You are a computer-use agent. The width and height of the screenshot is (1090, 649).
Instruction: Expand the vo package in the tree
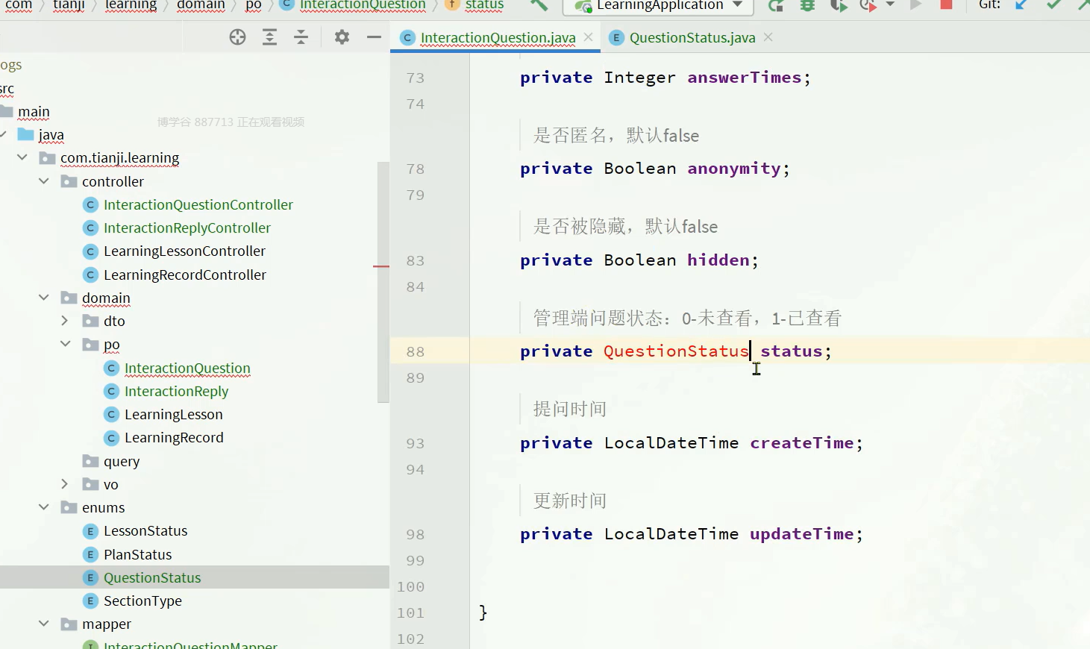pos(65,484)
